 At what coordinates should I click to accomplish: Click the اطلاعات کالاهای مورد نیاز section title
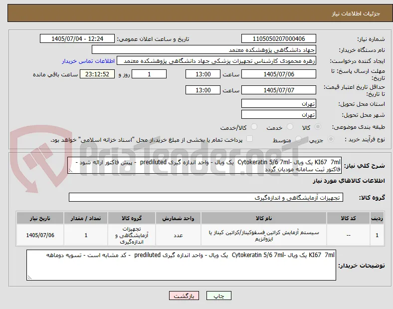[349, 181]
